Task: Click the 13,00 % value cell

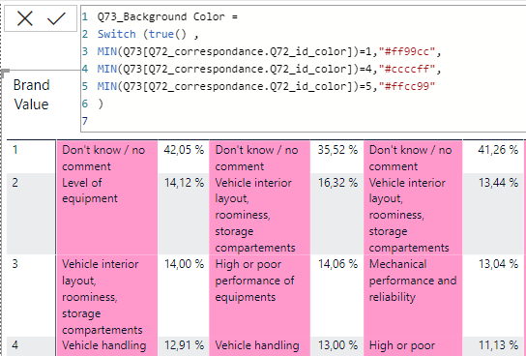Action: [x=337, y=346]
